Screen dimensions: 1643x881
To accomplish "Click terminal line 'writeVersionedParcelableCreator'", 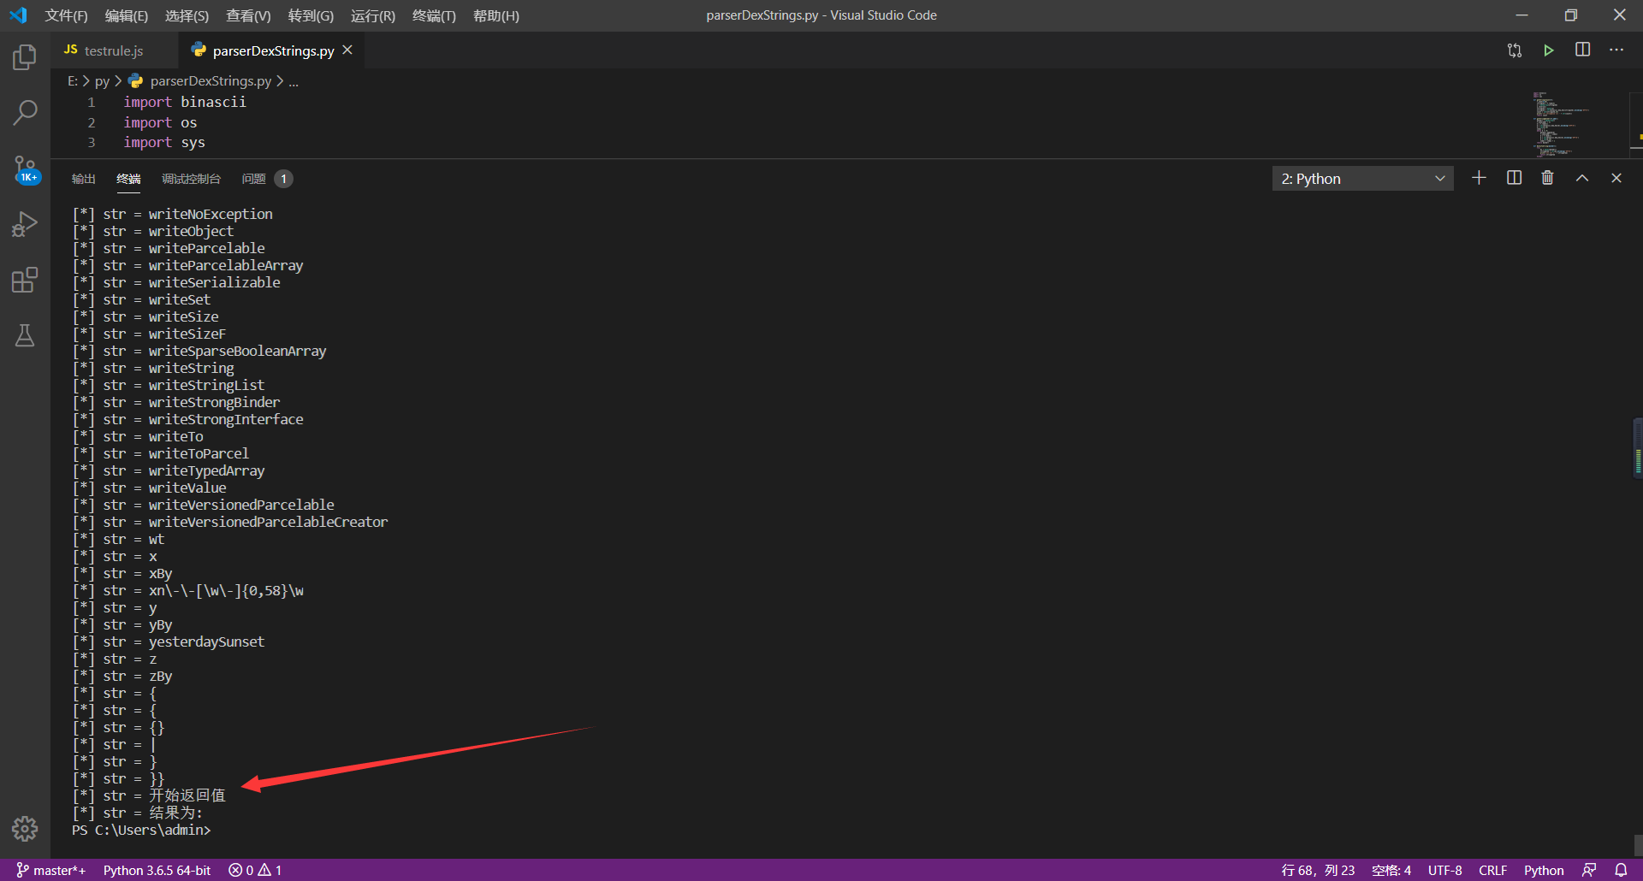I will (230, 522).
